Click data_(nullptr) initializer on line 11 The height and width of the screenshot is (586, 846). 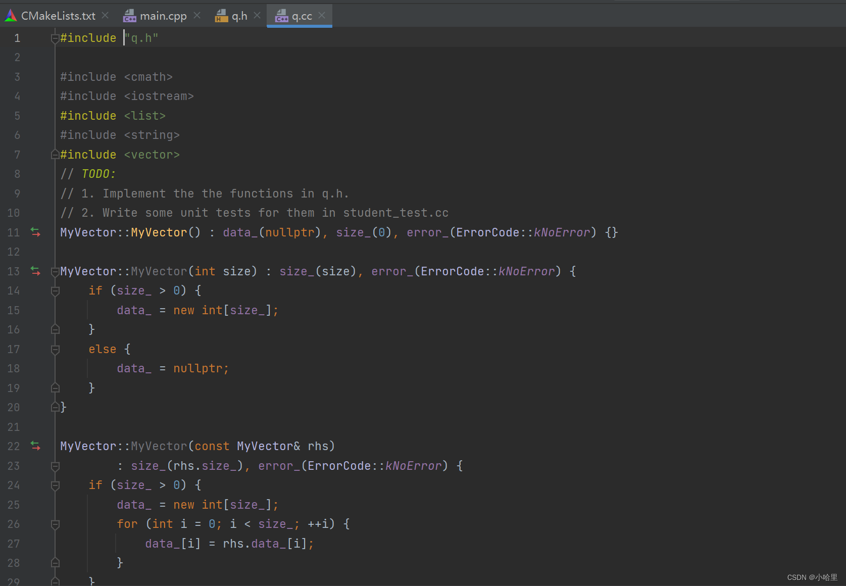click(x=272, y=232)
